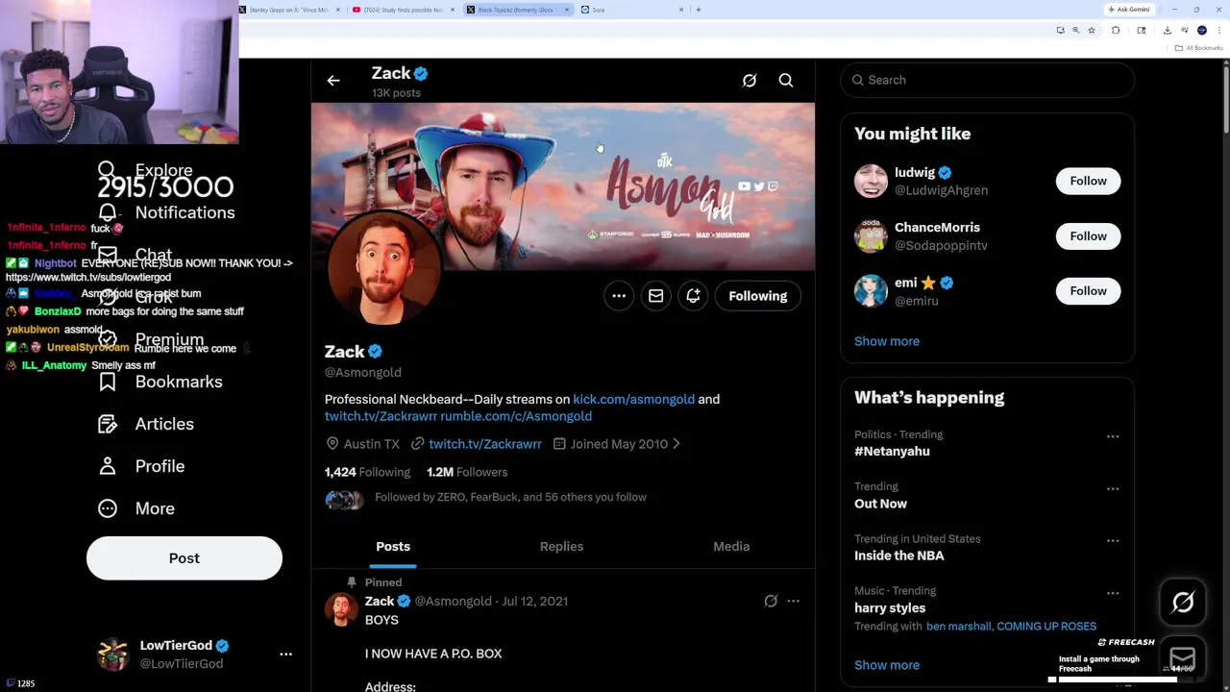Open Grok icon in profile header bar
The width and height of the screenshot is (1230, 692).
click(x=750, y=81)
